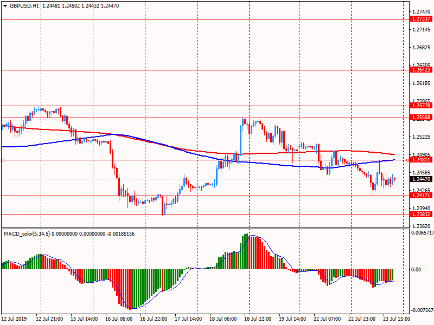Select the 23 Jul 15:00 time label
434x325 pixels.
click(397, 318)
